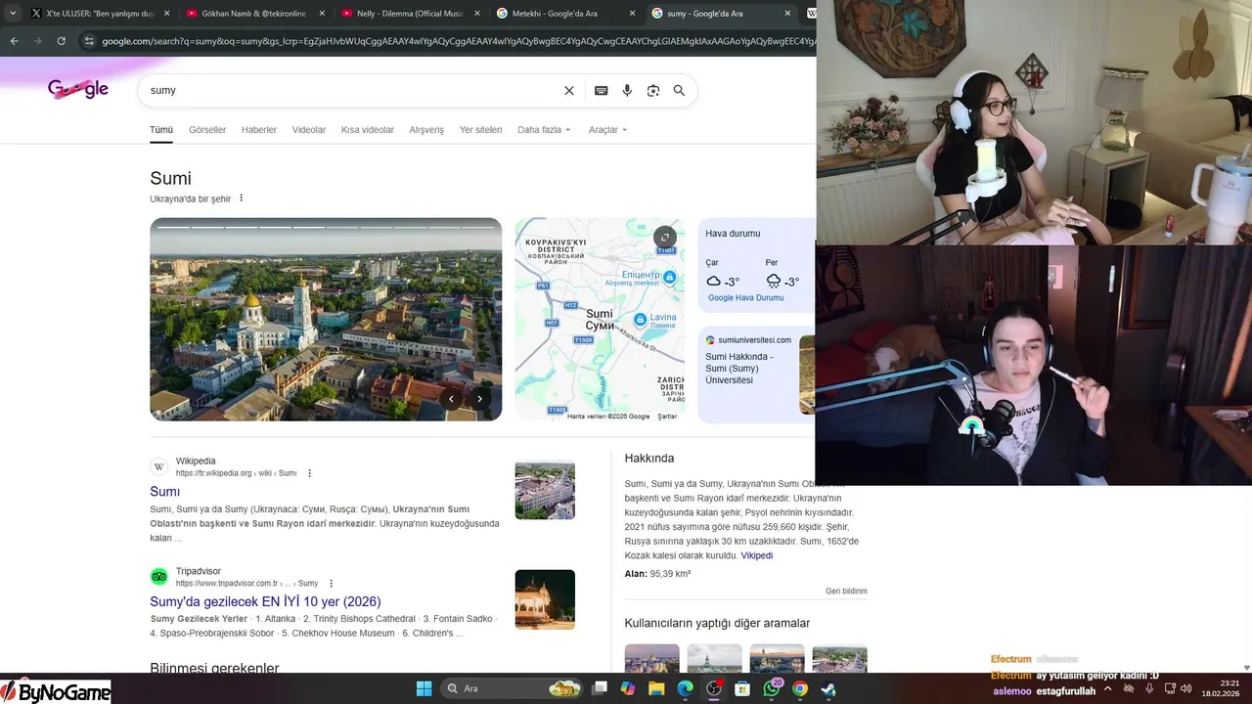
Task: Switch to the Metekhi Google search tab
Action: pyautogui.click(x=564, y=14)
